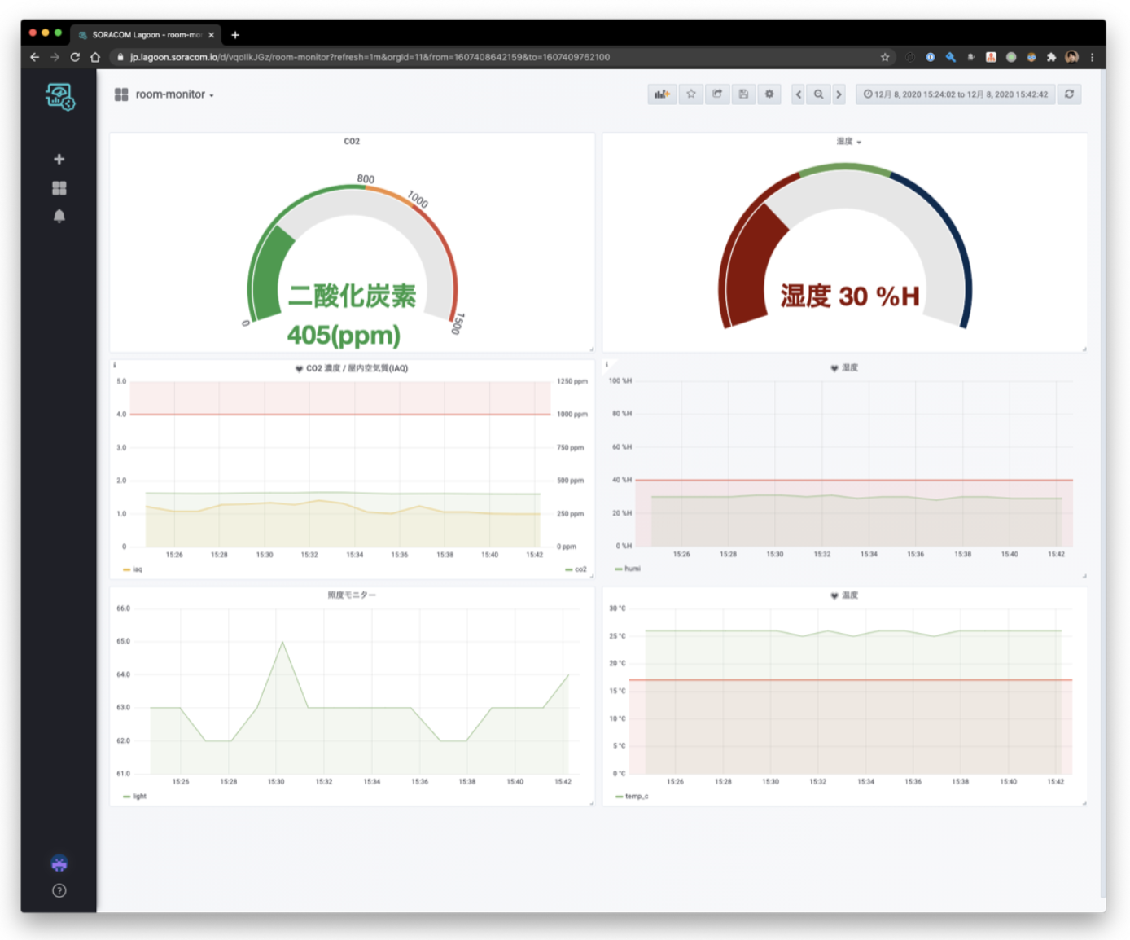1130x940 pixels.
Task: Click the Refresh dashboard button
Action: coord(1069,94)
